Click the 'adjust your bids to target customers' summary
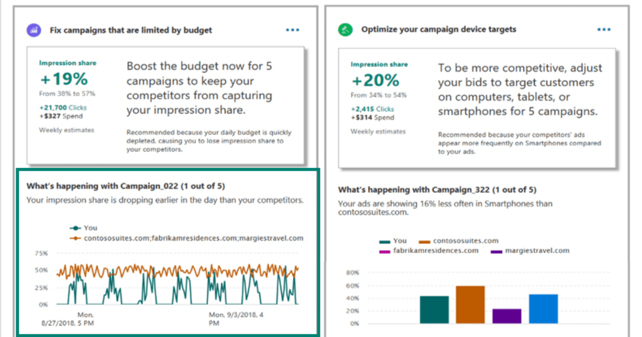The height and width of the screenshot is (337, 642). (520, 89)
